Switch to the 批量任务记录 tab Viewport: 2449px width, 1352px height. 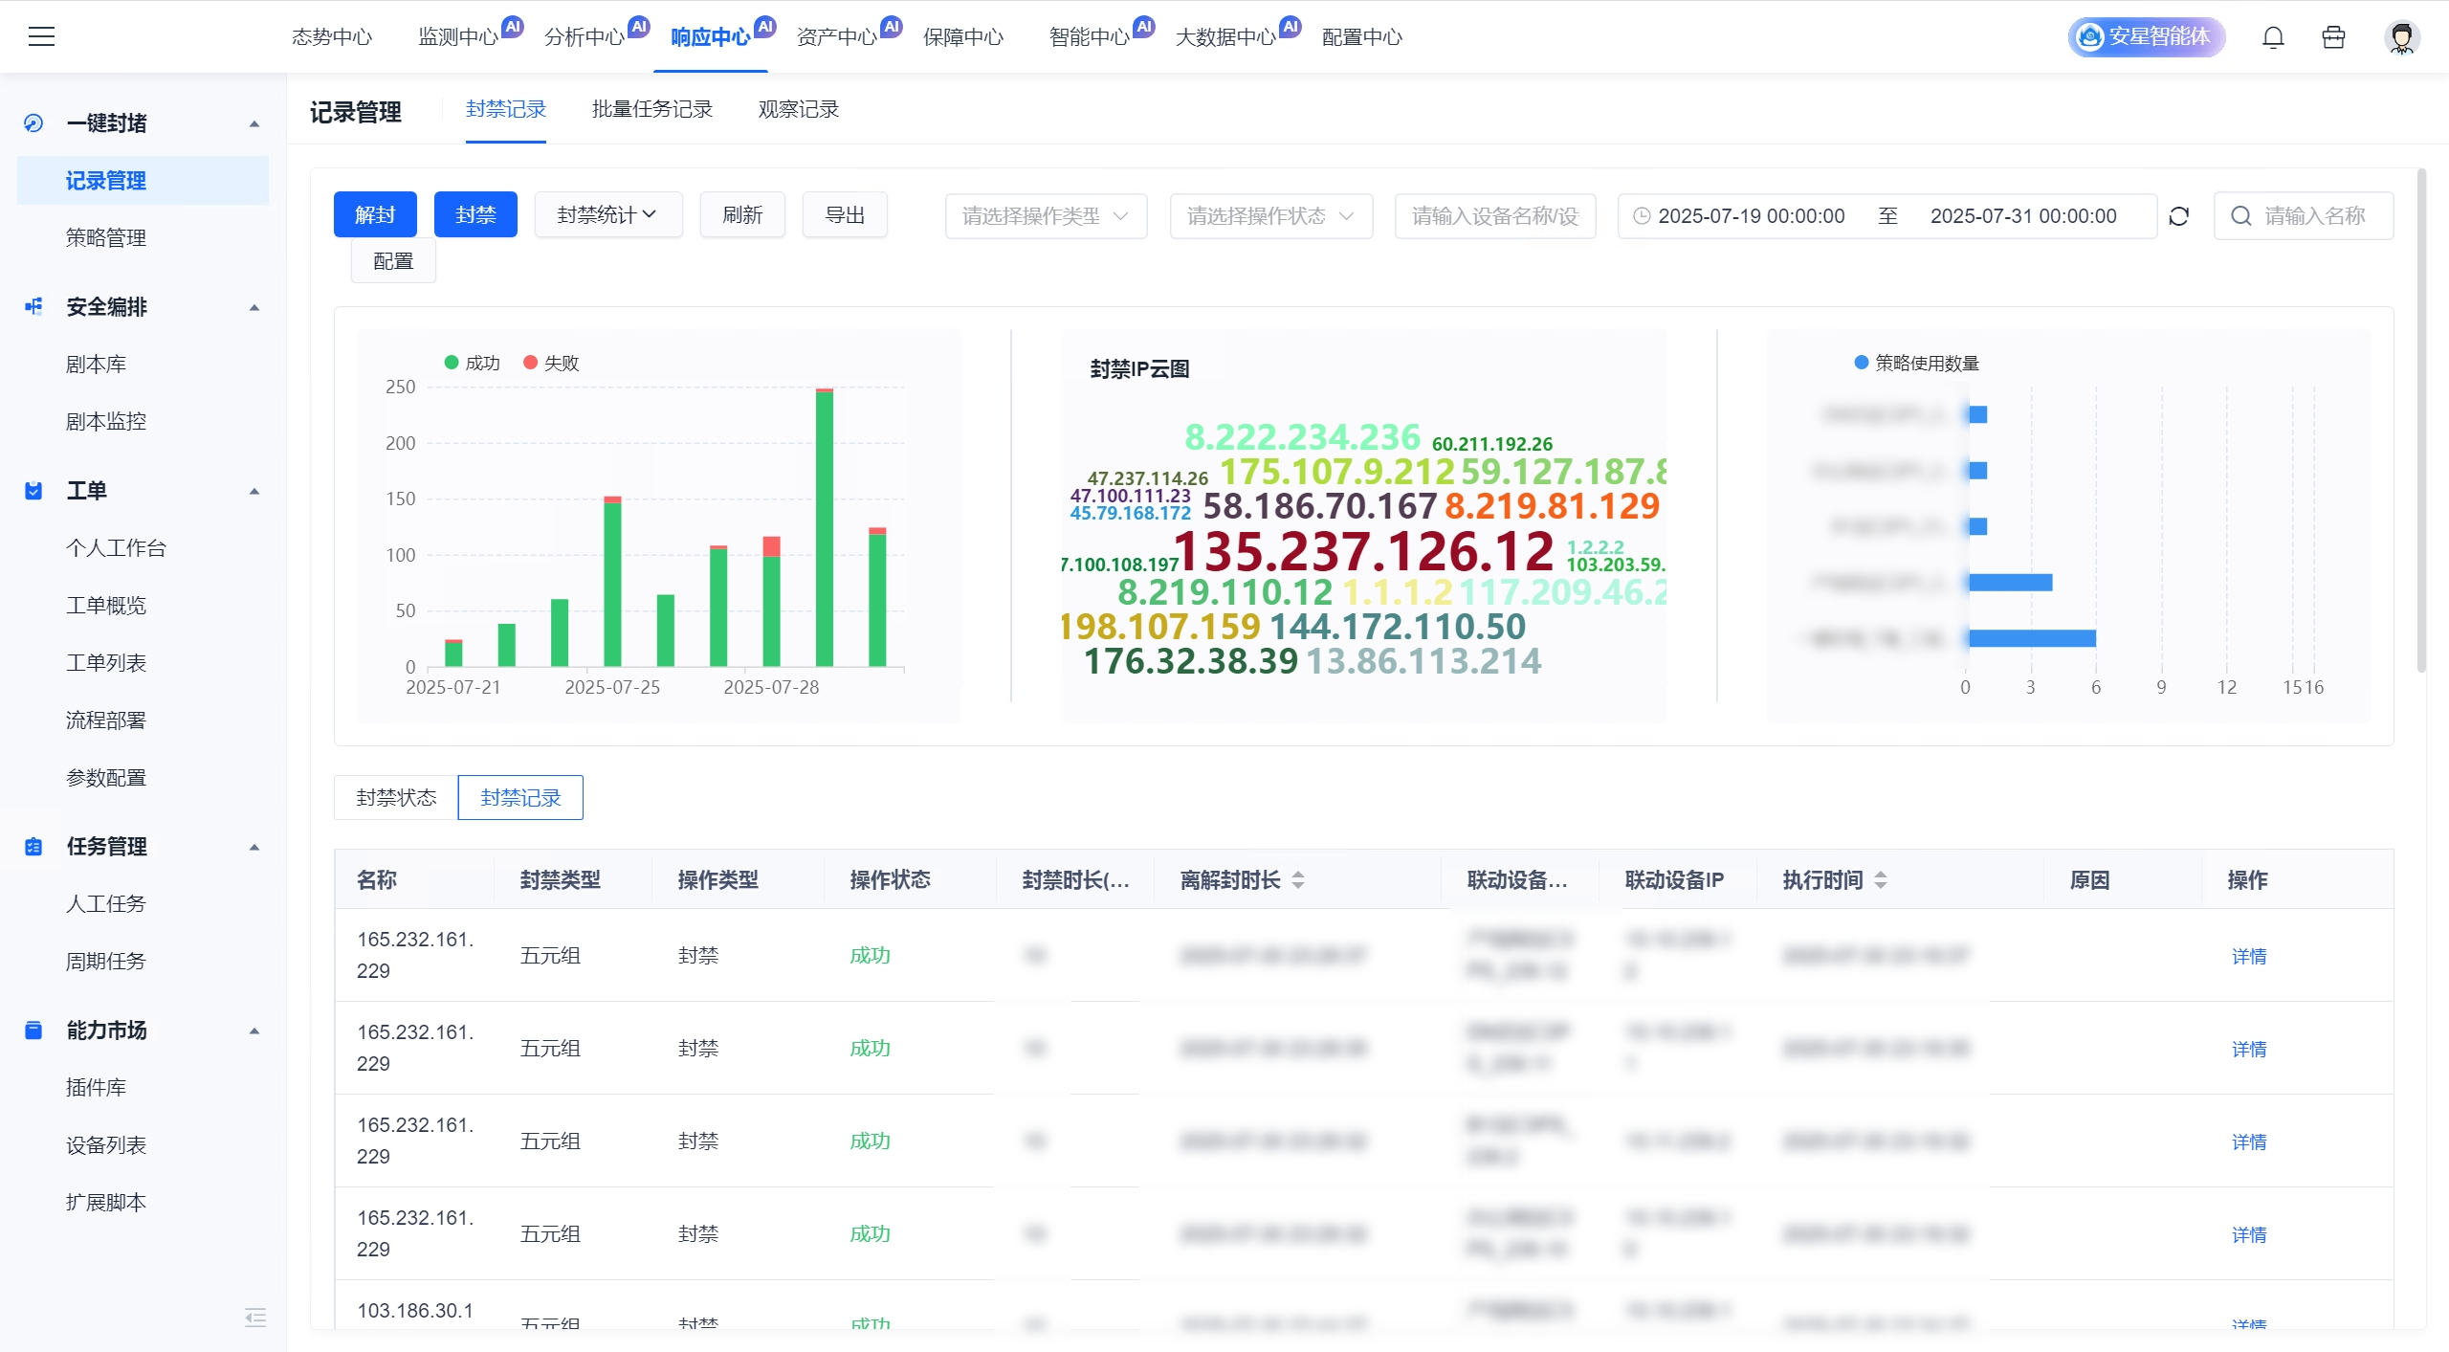click(x=651, y=109)
